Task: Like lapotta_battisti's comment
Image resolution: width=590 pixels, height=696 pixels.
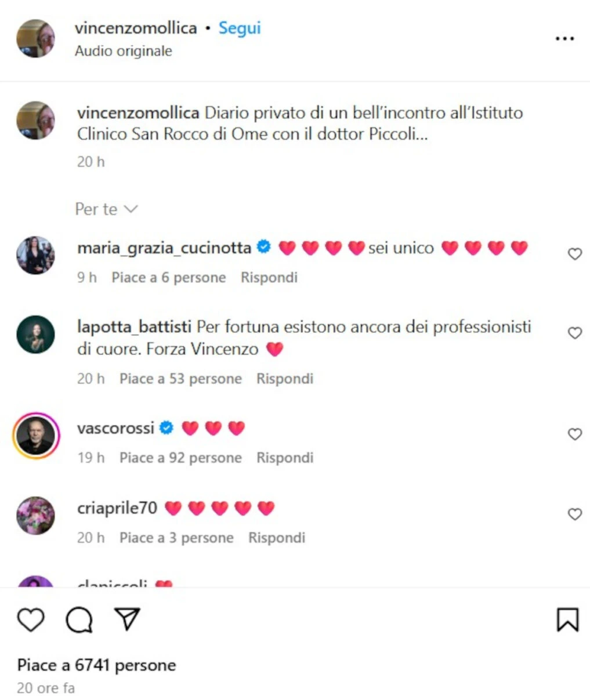Action: [x=574, y=333]
